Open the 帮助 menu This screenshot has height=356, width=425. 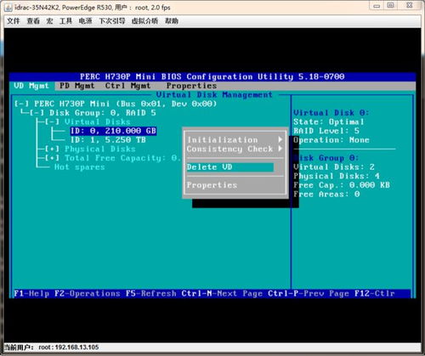[x=172, y=20]
